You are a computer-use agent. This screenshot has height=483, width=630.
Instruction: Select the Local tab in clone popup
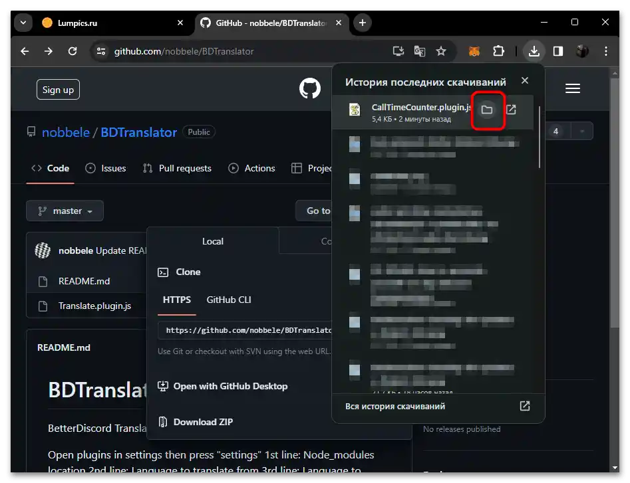pyautogui.click(x=212, y=242)
